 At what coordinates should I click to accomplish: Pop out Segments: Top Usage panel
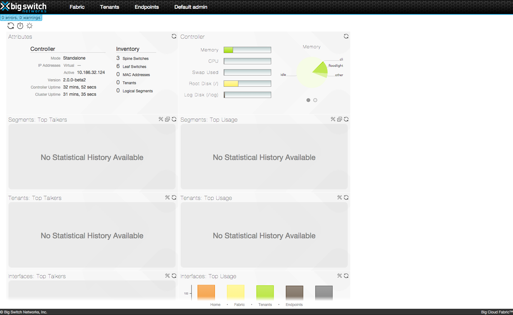pyautogui.click(x=340, y=119)
